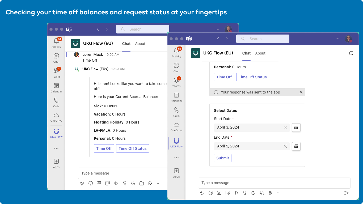Switch to About tab in back window
This screenshot has height=204, width=363.
(x=140, y=44)
